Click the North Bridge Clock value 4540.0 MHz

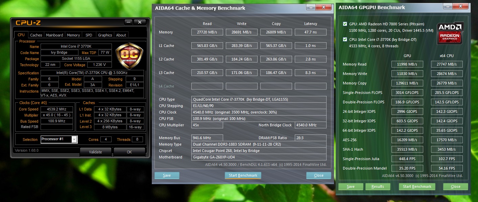(x=310, y=125)
